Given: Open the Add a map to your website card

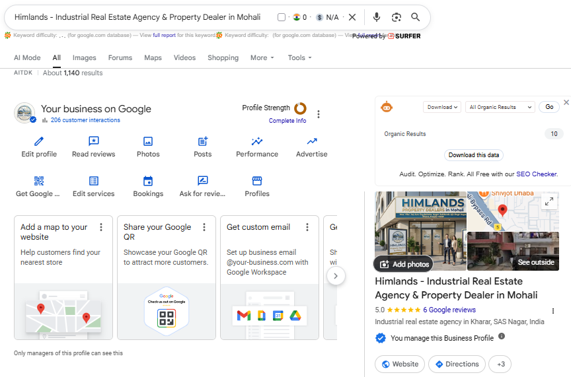Looking at the screenshot, I should [63, 278].
